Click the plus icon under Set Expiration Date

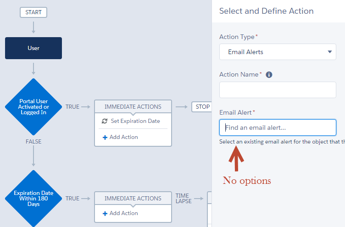click(105, 137)
